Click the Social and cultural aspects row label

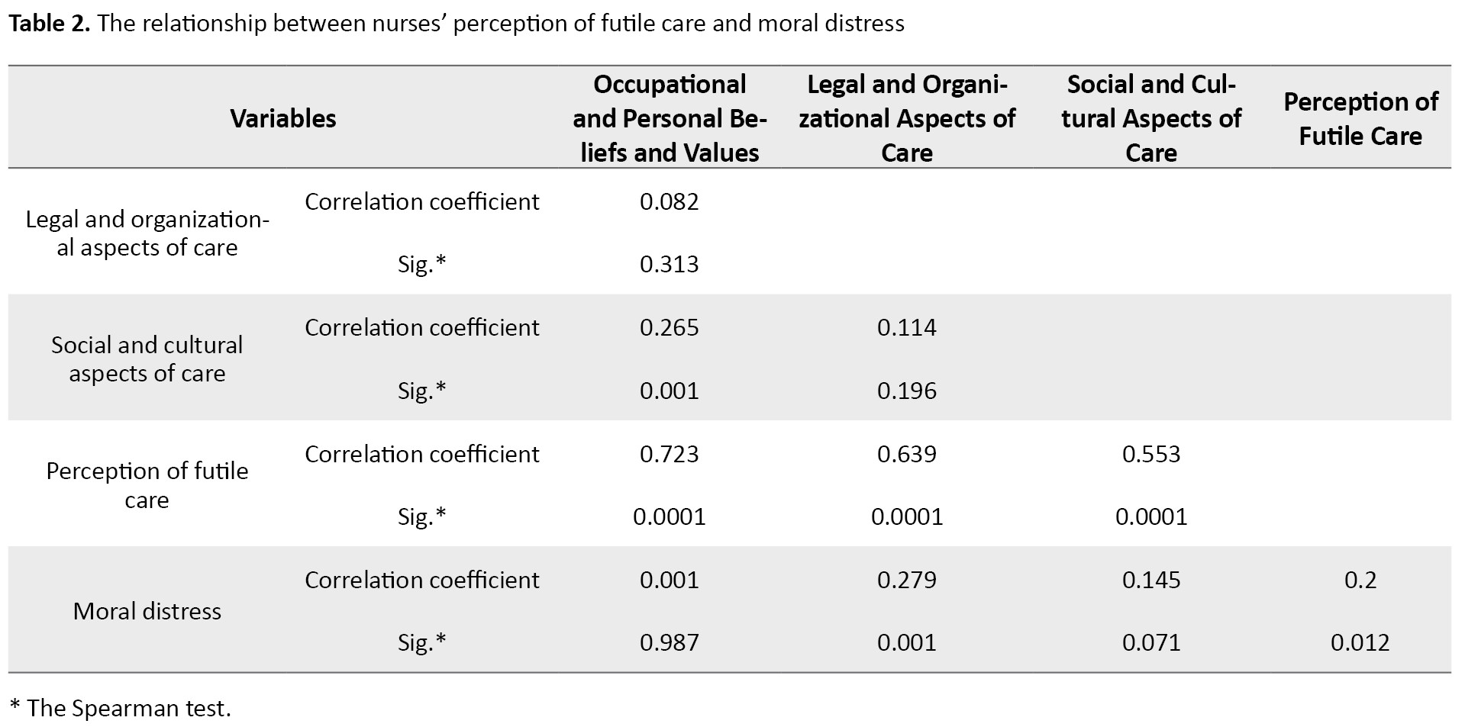coord(147,359)
